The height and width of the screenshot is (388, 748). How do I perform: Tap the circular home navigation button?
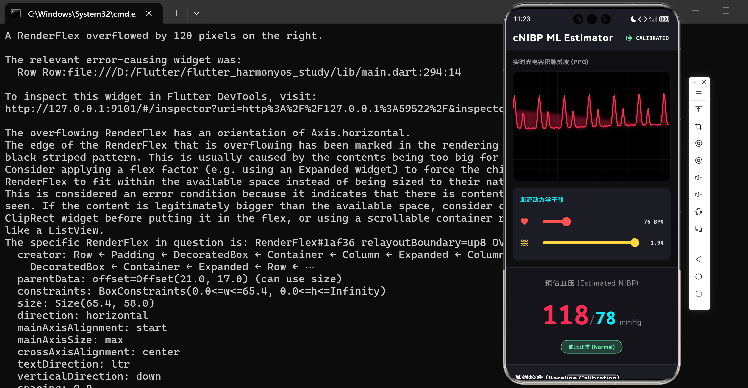point(699,277)
